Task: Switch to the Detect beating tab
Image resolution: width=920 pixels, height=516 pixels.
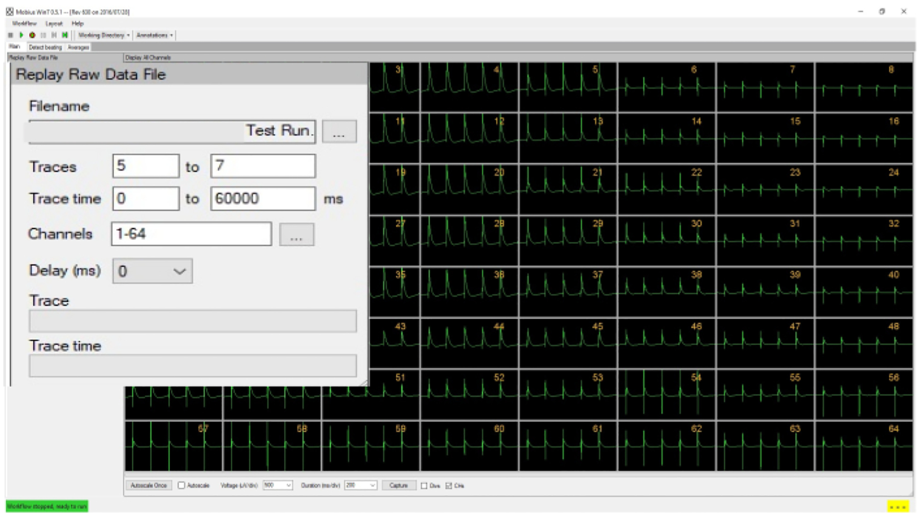Action: [45, 47]
